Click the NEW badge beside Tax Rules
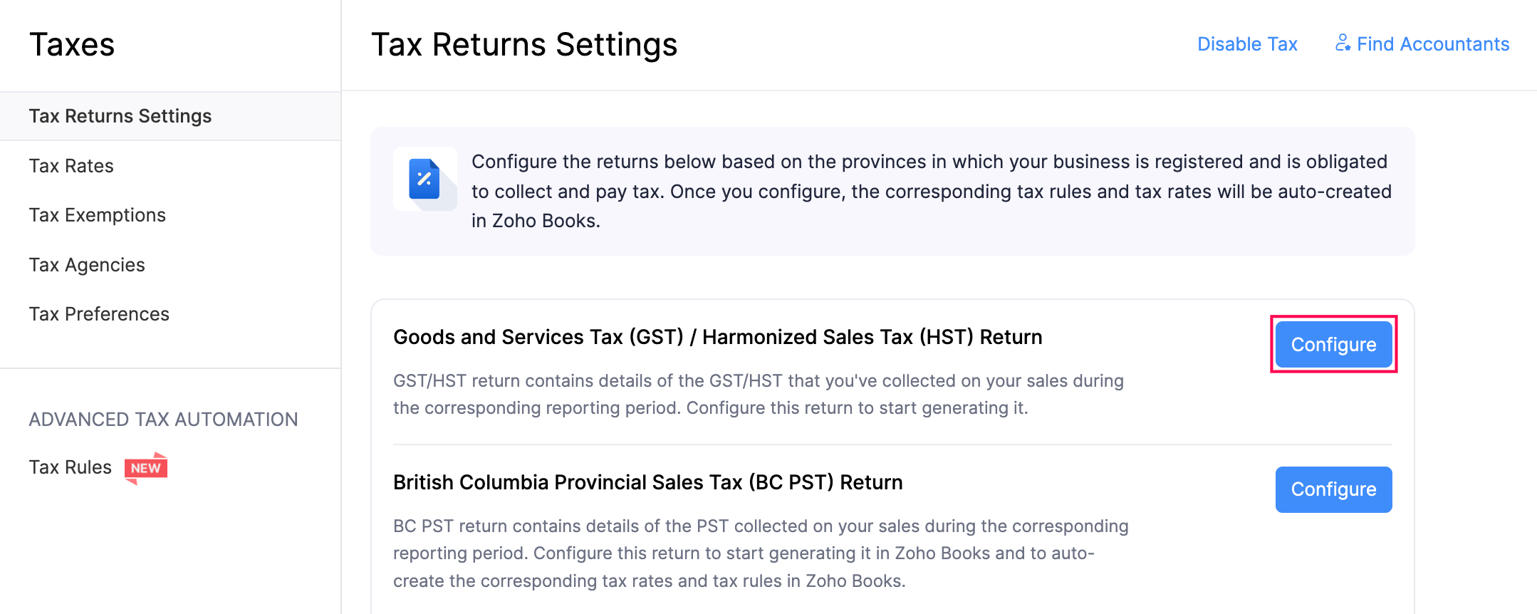This screenshot has height=614, width=1537. [x=146, y=467]
